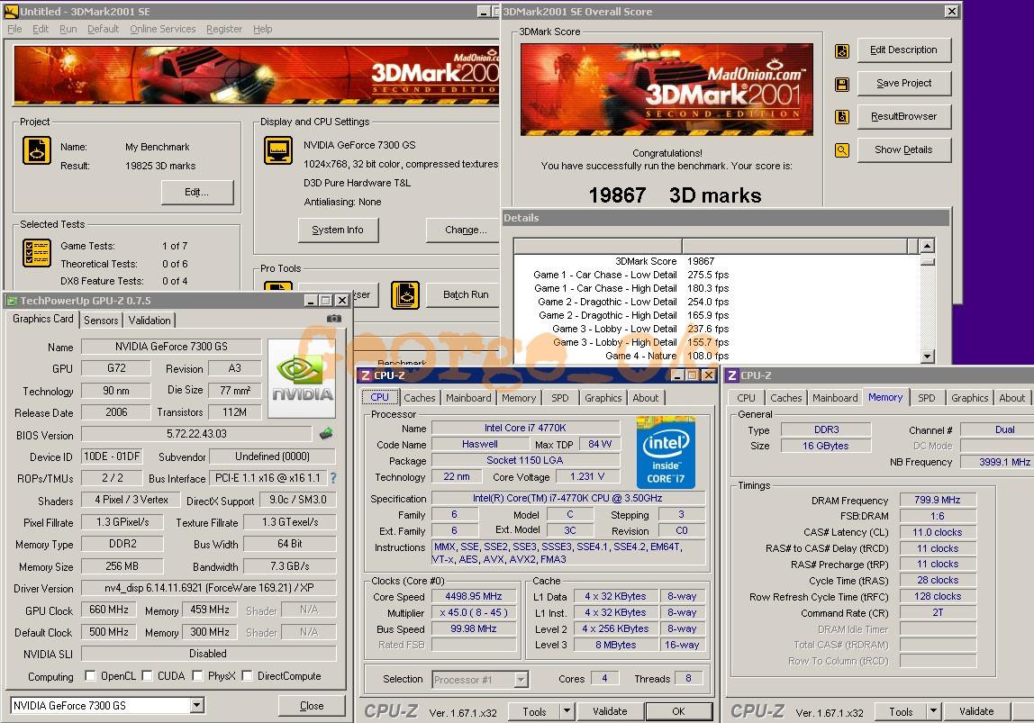This screenshot has height=723, width=1034.
Task: Click the Details list scrollbar thumb
Action: click(927, 261)
